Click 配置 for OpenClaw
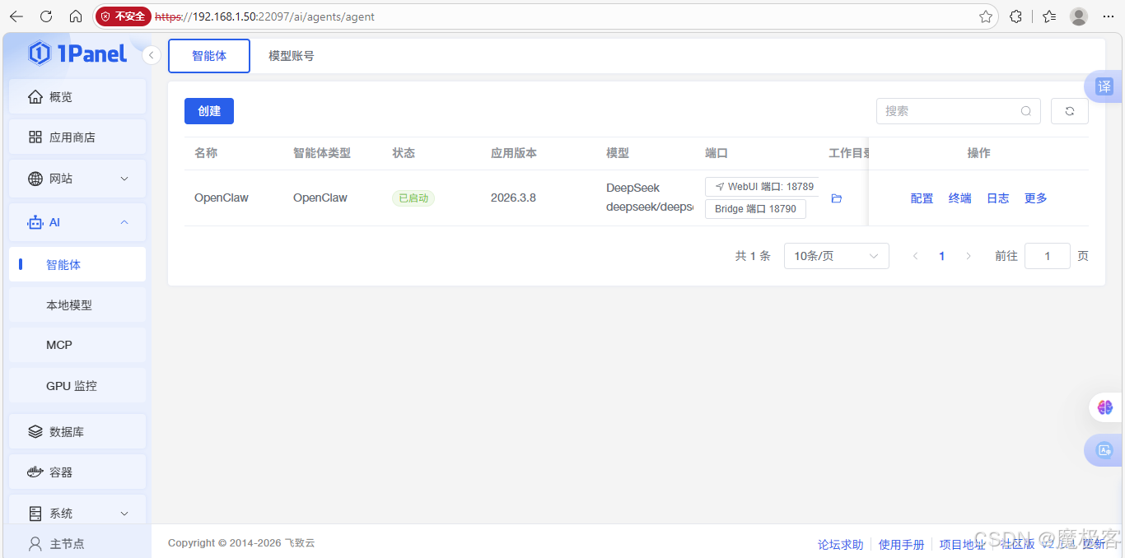Viewport: 1125px width, 558px height. tap(922, 198)
